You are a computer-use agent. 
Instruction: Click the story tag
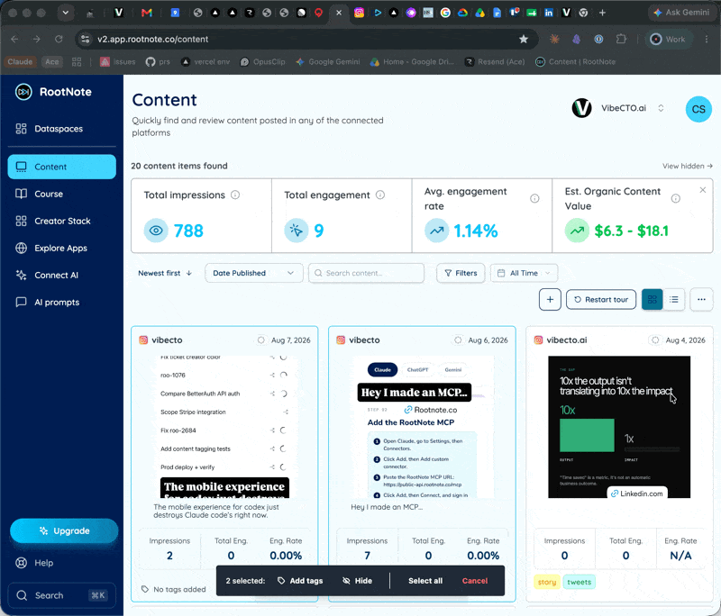[x=547, y=582]
